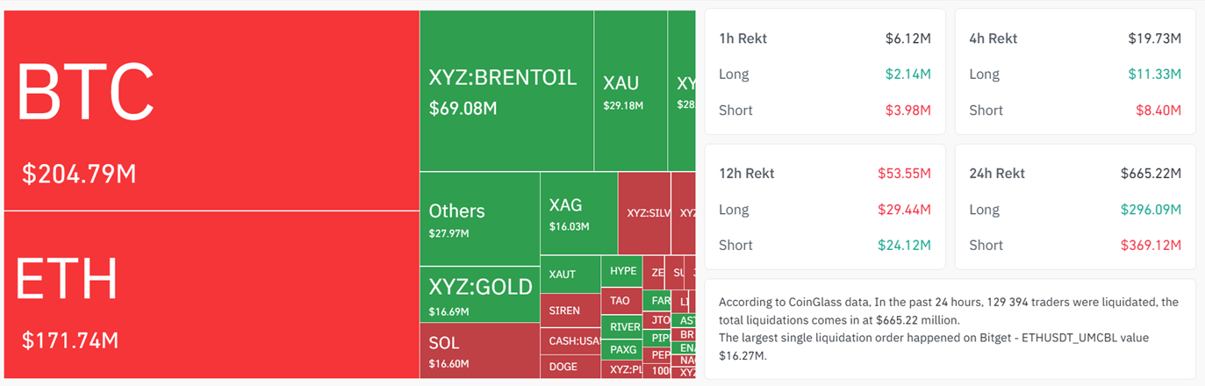Click the TAO heatmap tile
Image resolution: width=1205 pixels, height=386 pixels.
tap(621, 301)
